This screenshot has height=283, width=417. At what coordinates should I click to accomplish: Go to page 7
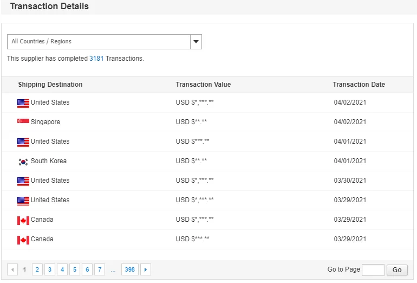tap(100, 269)
